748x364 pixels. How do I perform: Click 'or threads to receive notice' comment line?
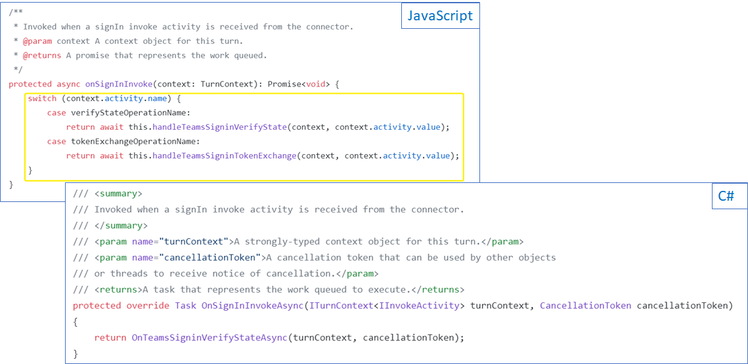226,273
